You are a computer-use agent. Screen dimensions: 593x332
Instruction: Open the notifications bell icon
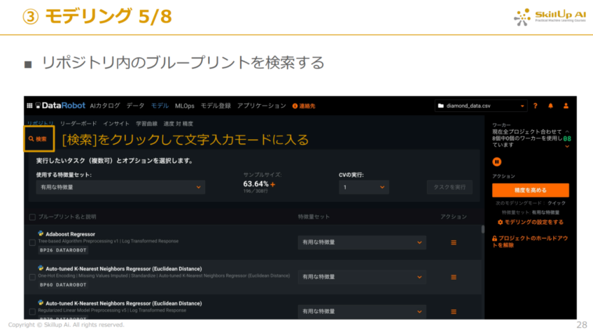point(550,106)
